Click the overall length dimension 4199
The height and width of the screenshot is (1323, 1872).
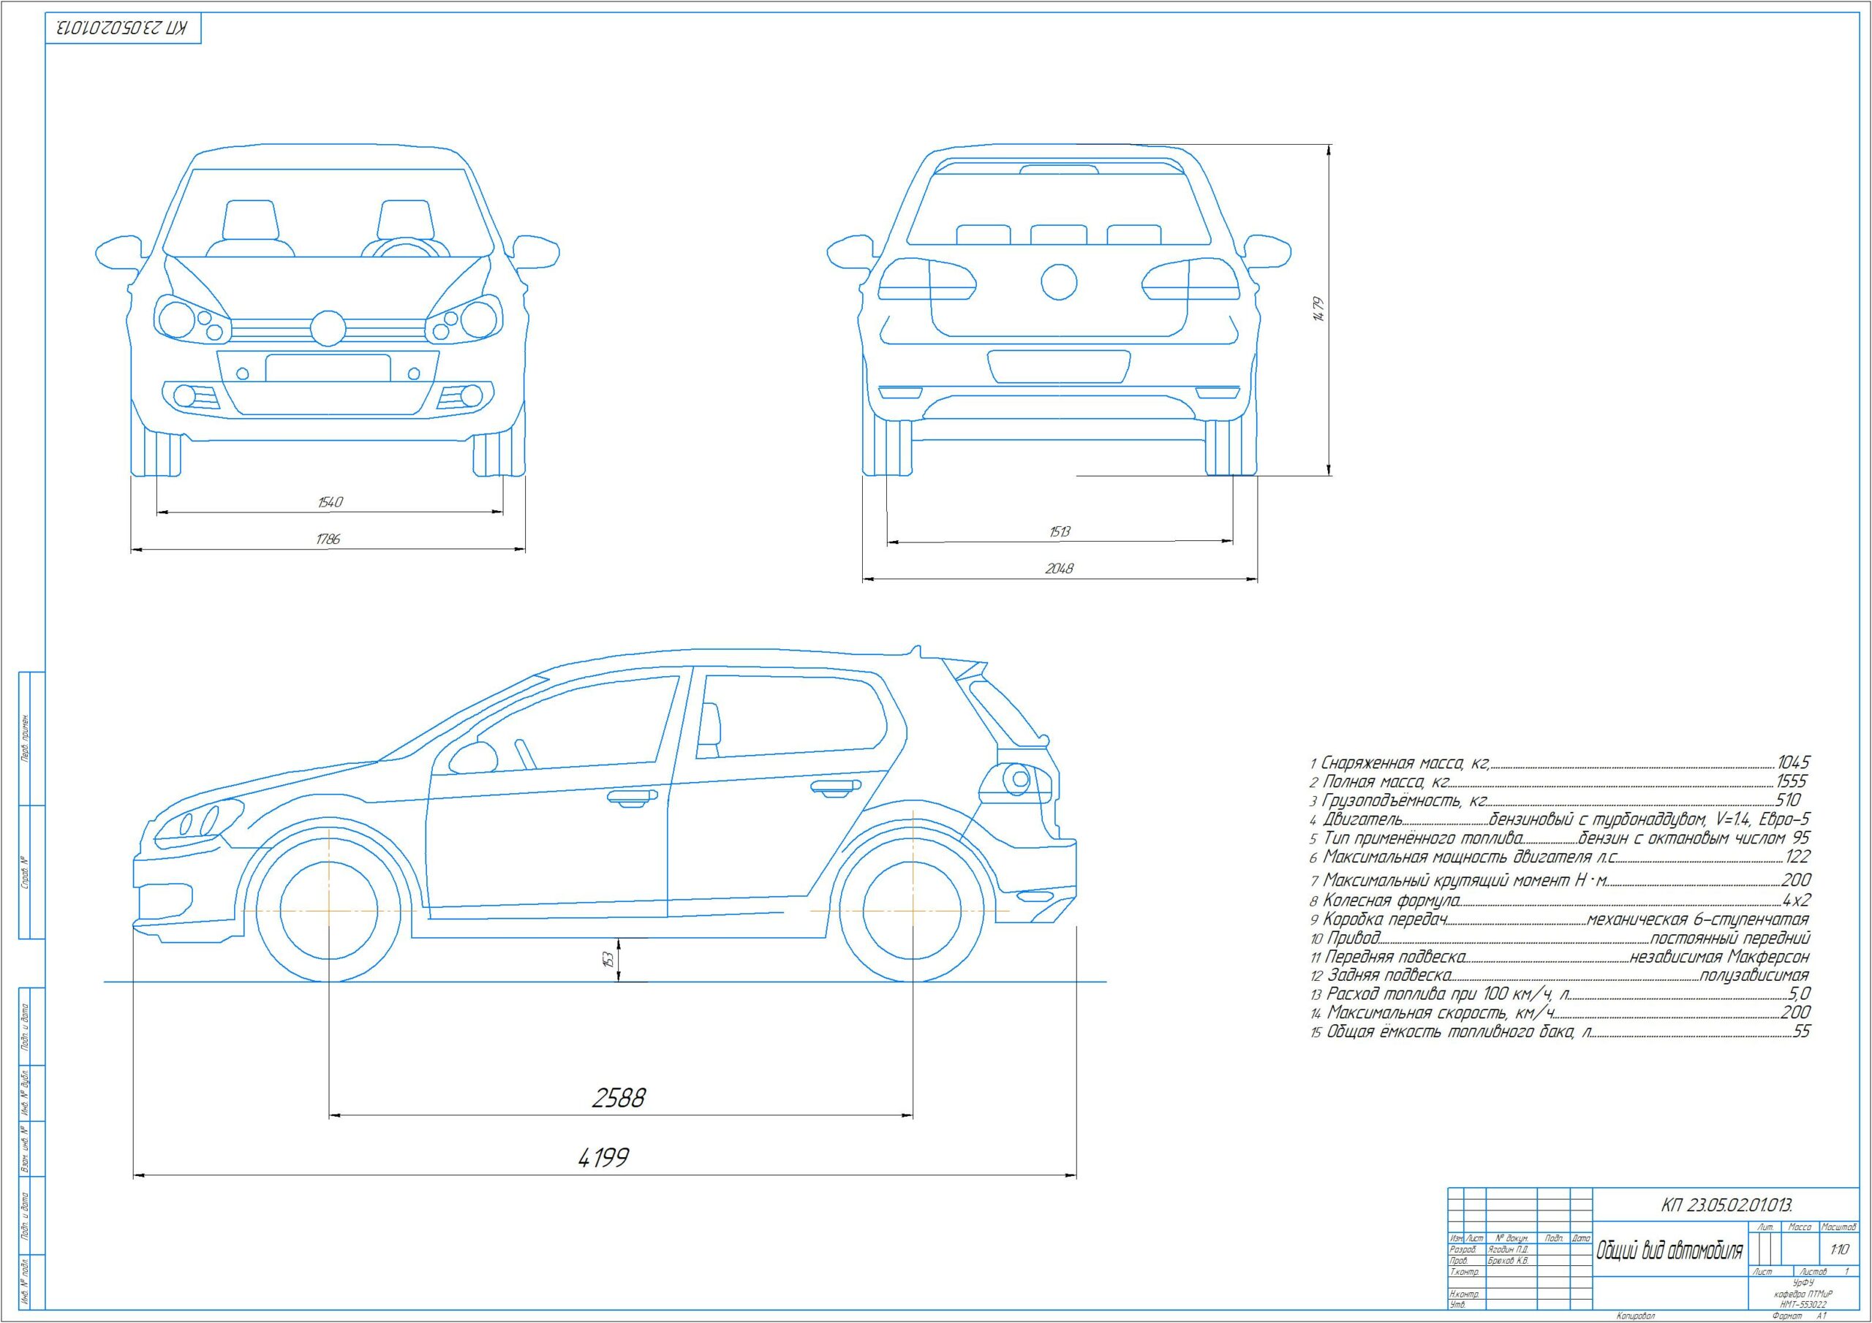(x=603, y=1158)
